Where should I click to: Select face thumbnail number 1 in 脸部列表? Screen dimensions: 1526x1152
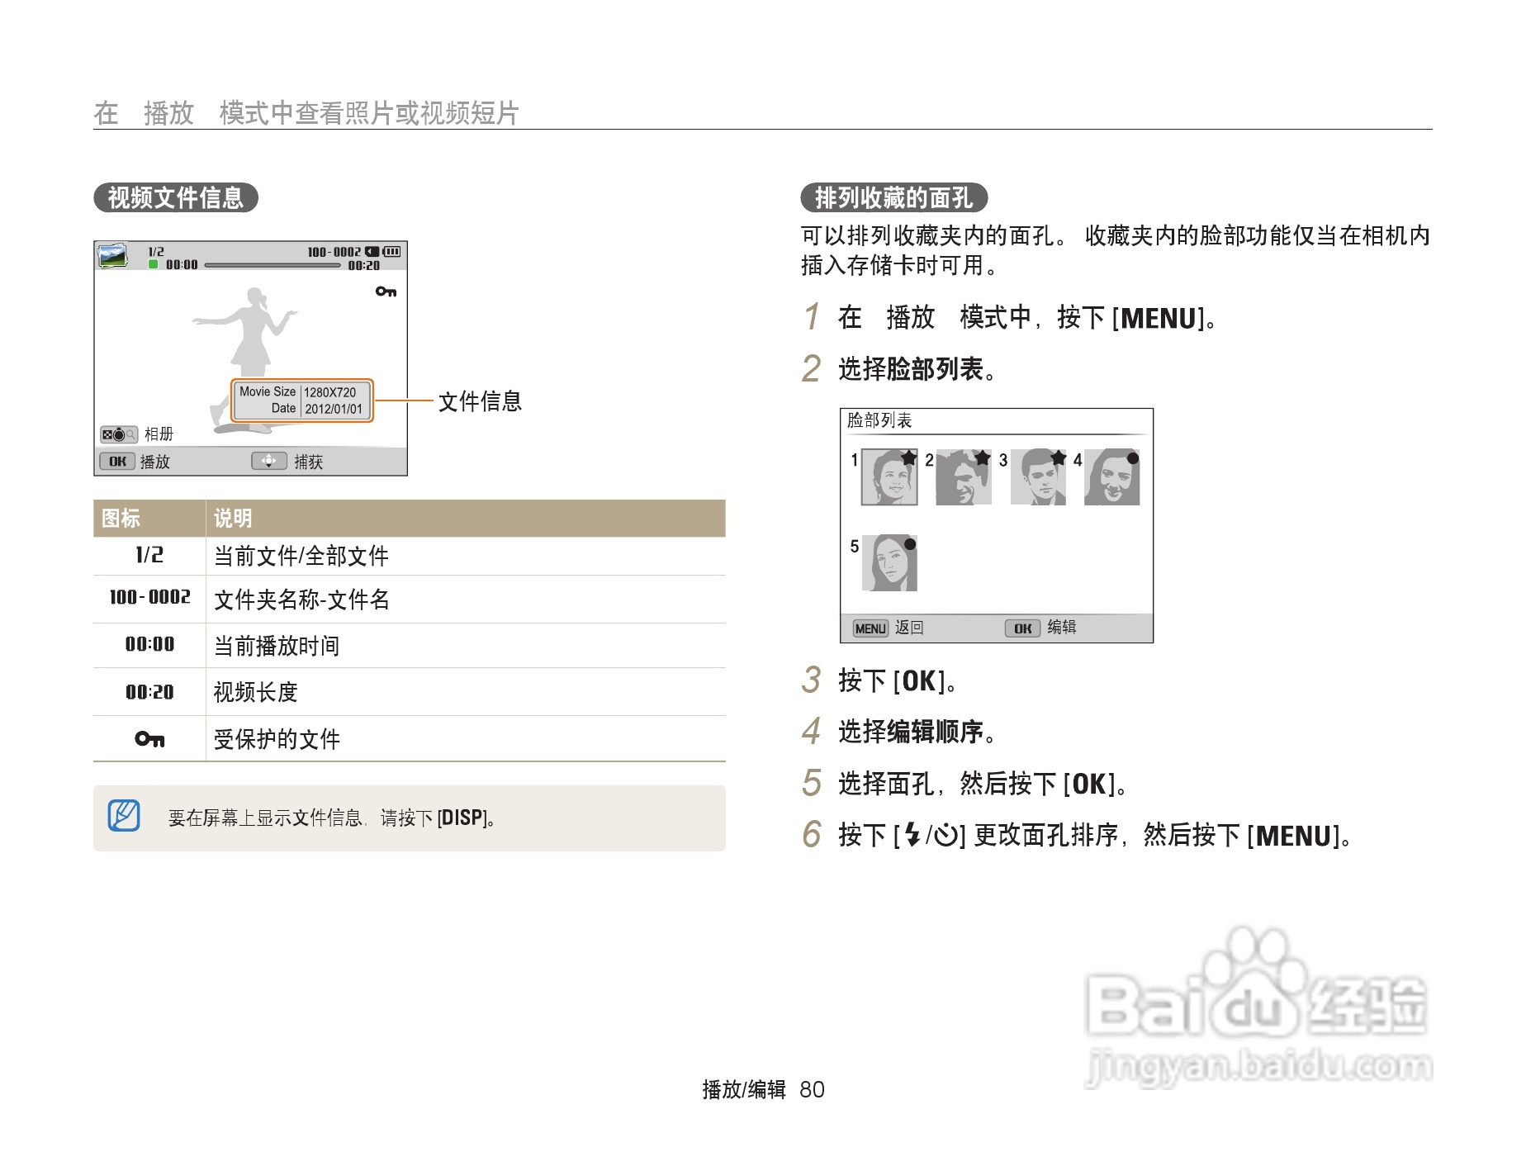pos(889,477)
